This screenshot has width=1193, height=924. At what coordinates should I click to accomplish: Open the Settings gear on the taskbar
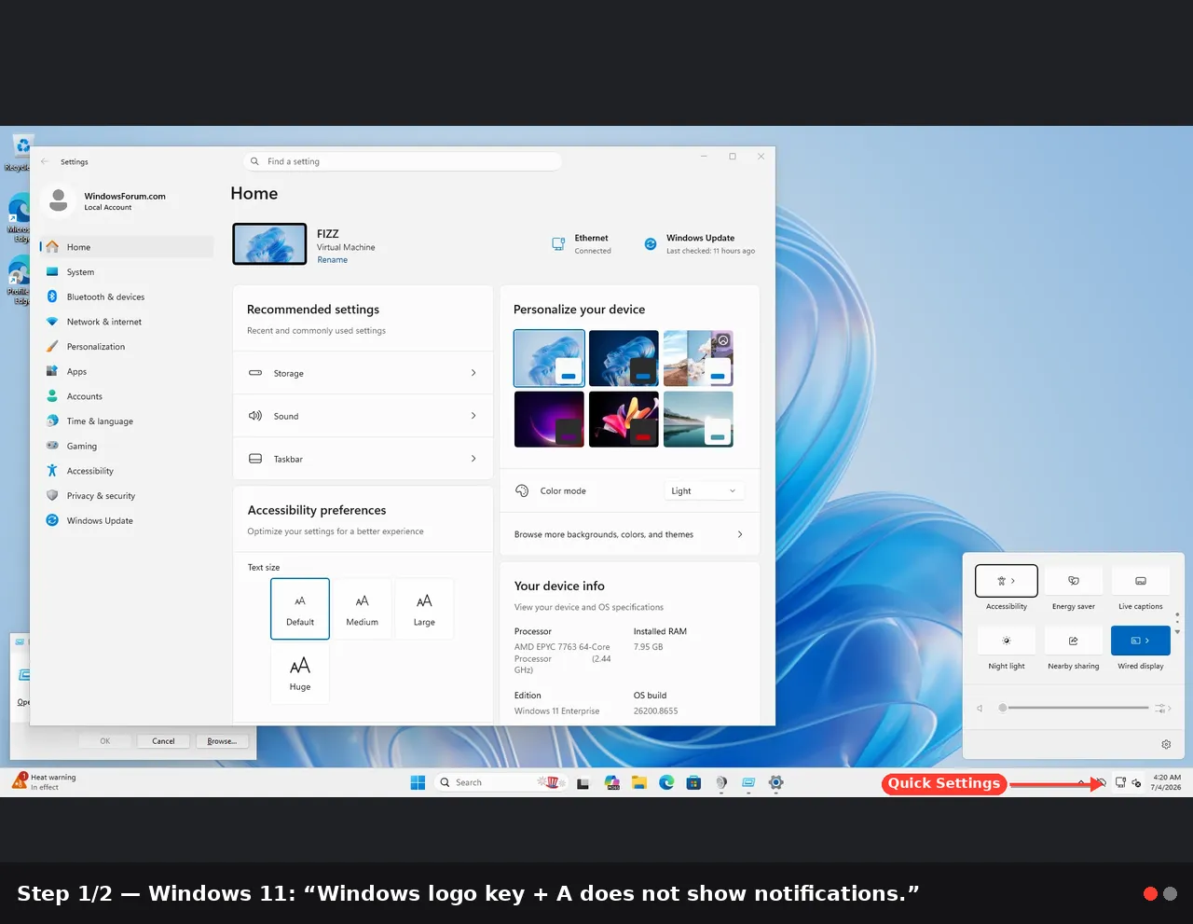point(775,783)
